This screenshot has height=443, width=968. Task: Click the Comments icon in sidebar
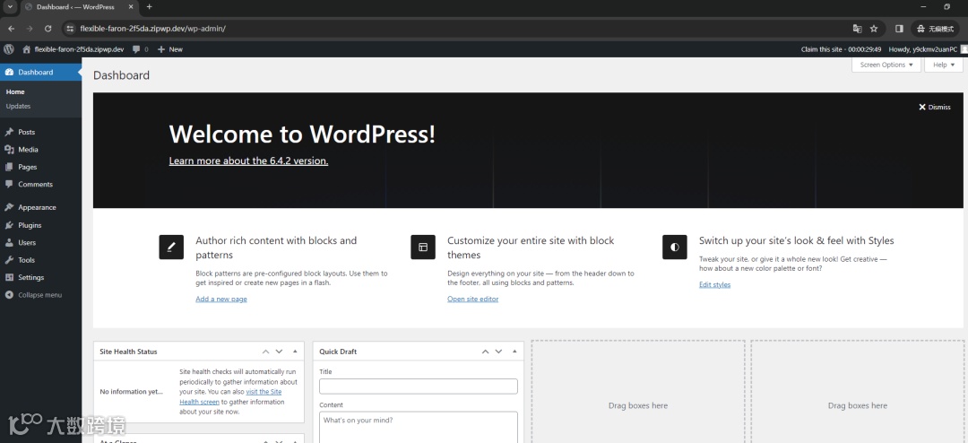coord(9,184)
